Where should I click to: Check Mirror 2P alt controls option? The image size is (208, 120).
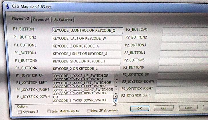pos(89,111)
